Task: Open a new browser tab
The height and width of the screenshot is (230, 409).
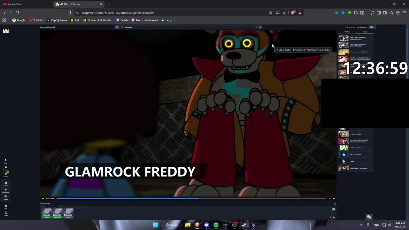Action: click(109, 4)
